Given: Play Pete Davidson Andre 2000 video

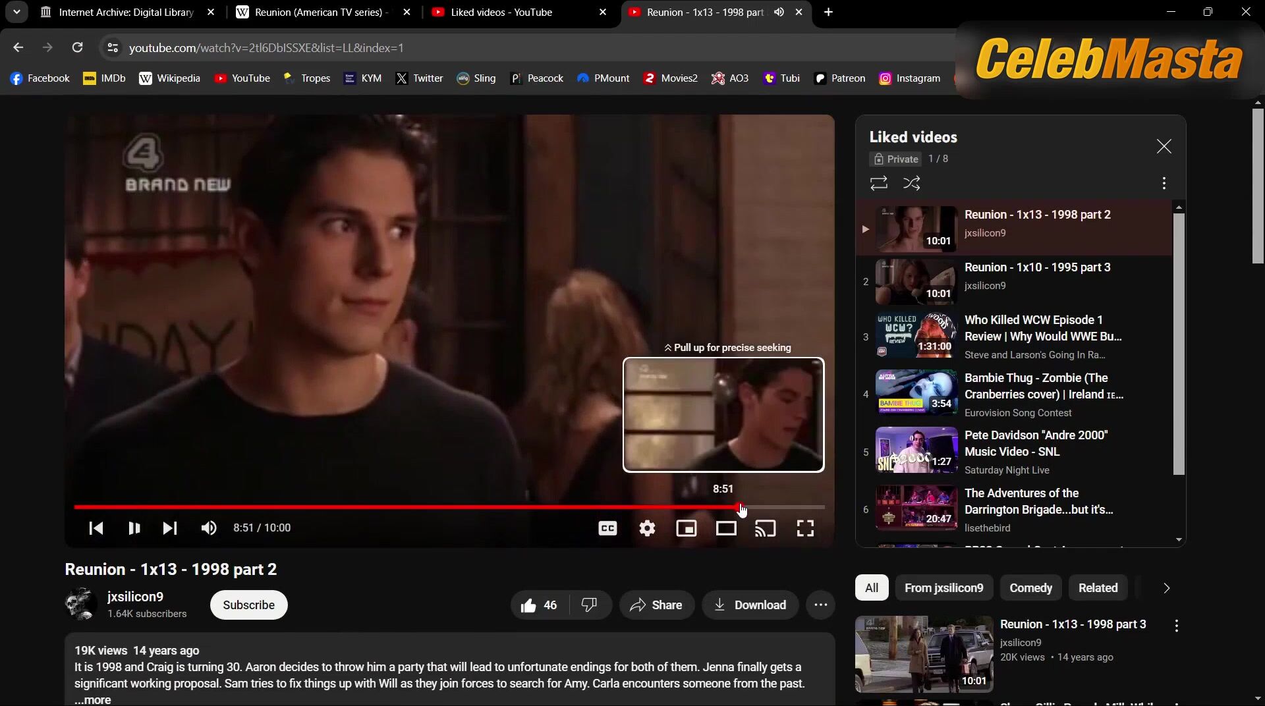Looking at the screenshot, I should [1014, 452].
